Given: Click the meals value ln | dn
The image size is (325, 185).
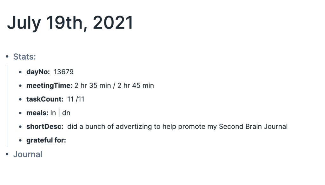Looking at the screenshot, I should 60,113.
